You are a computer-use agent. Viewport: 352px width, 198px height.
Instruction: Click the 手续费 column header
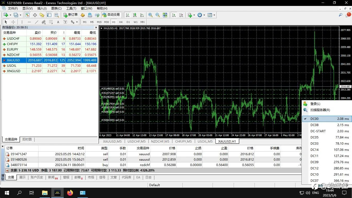[x=267, y=148]
